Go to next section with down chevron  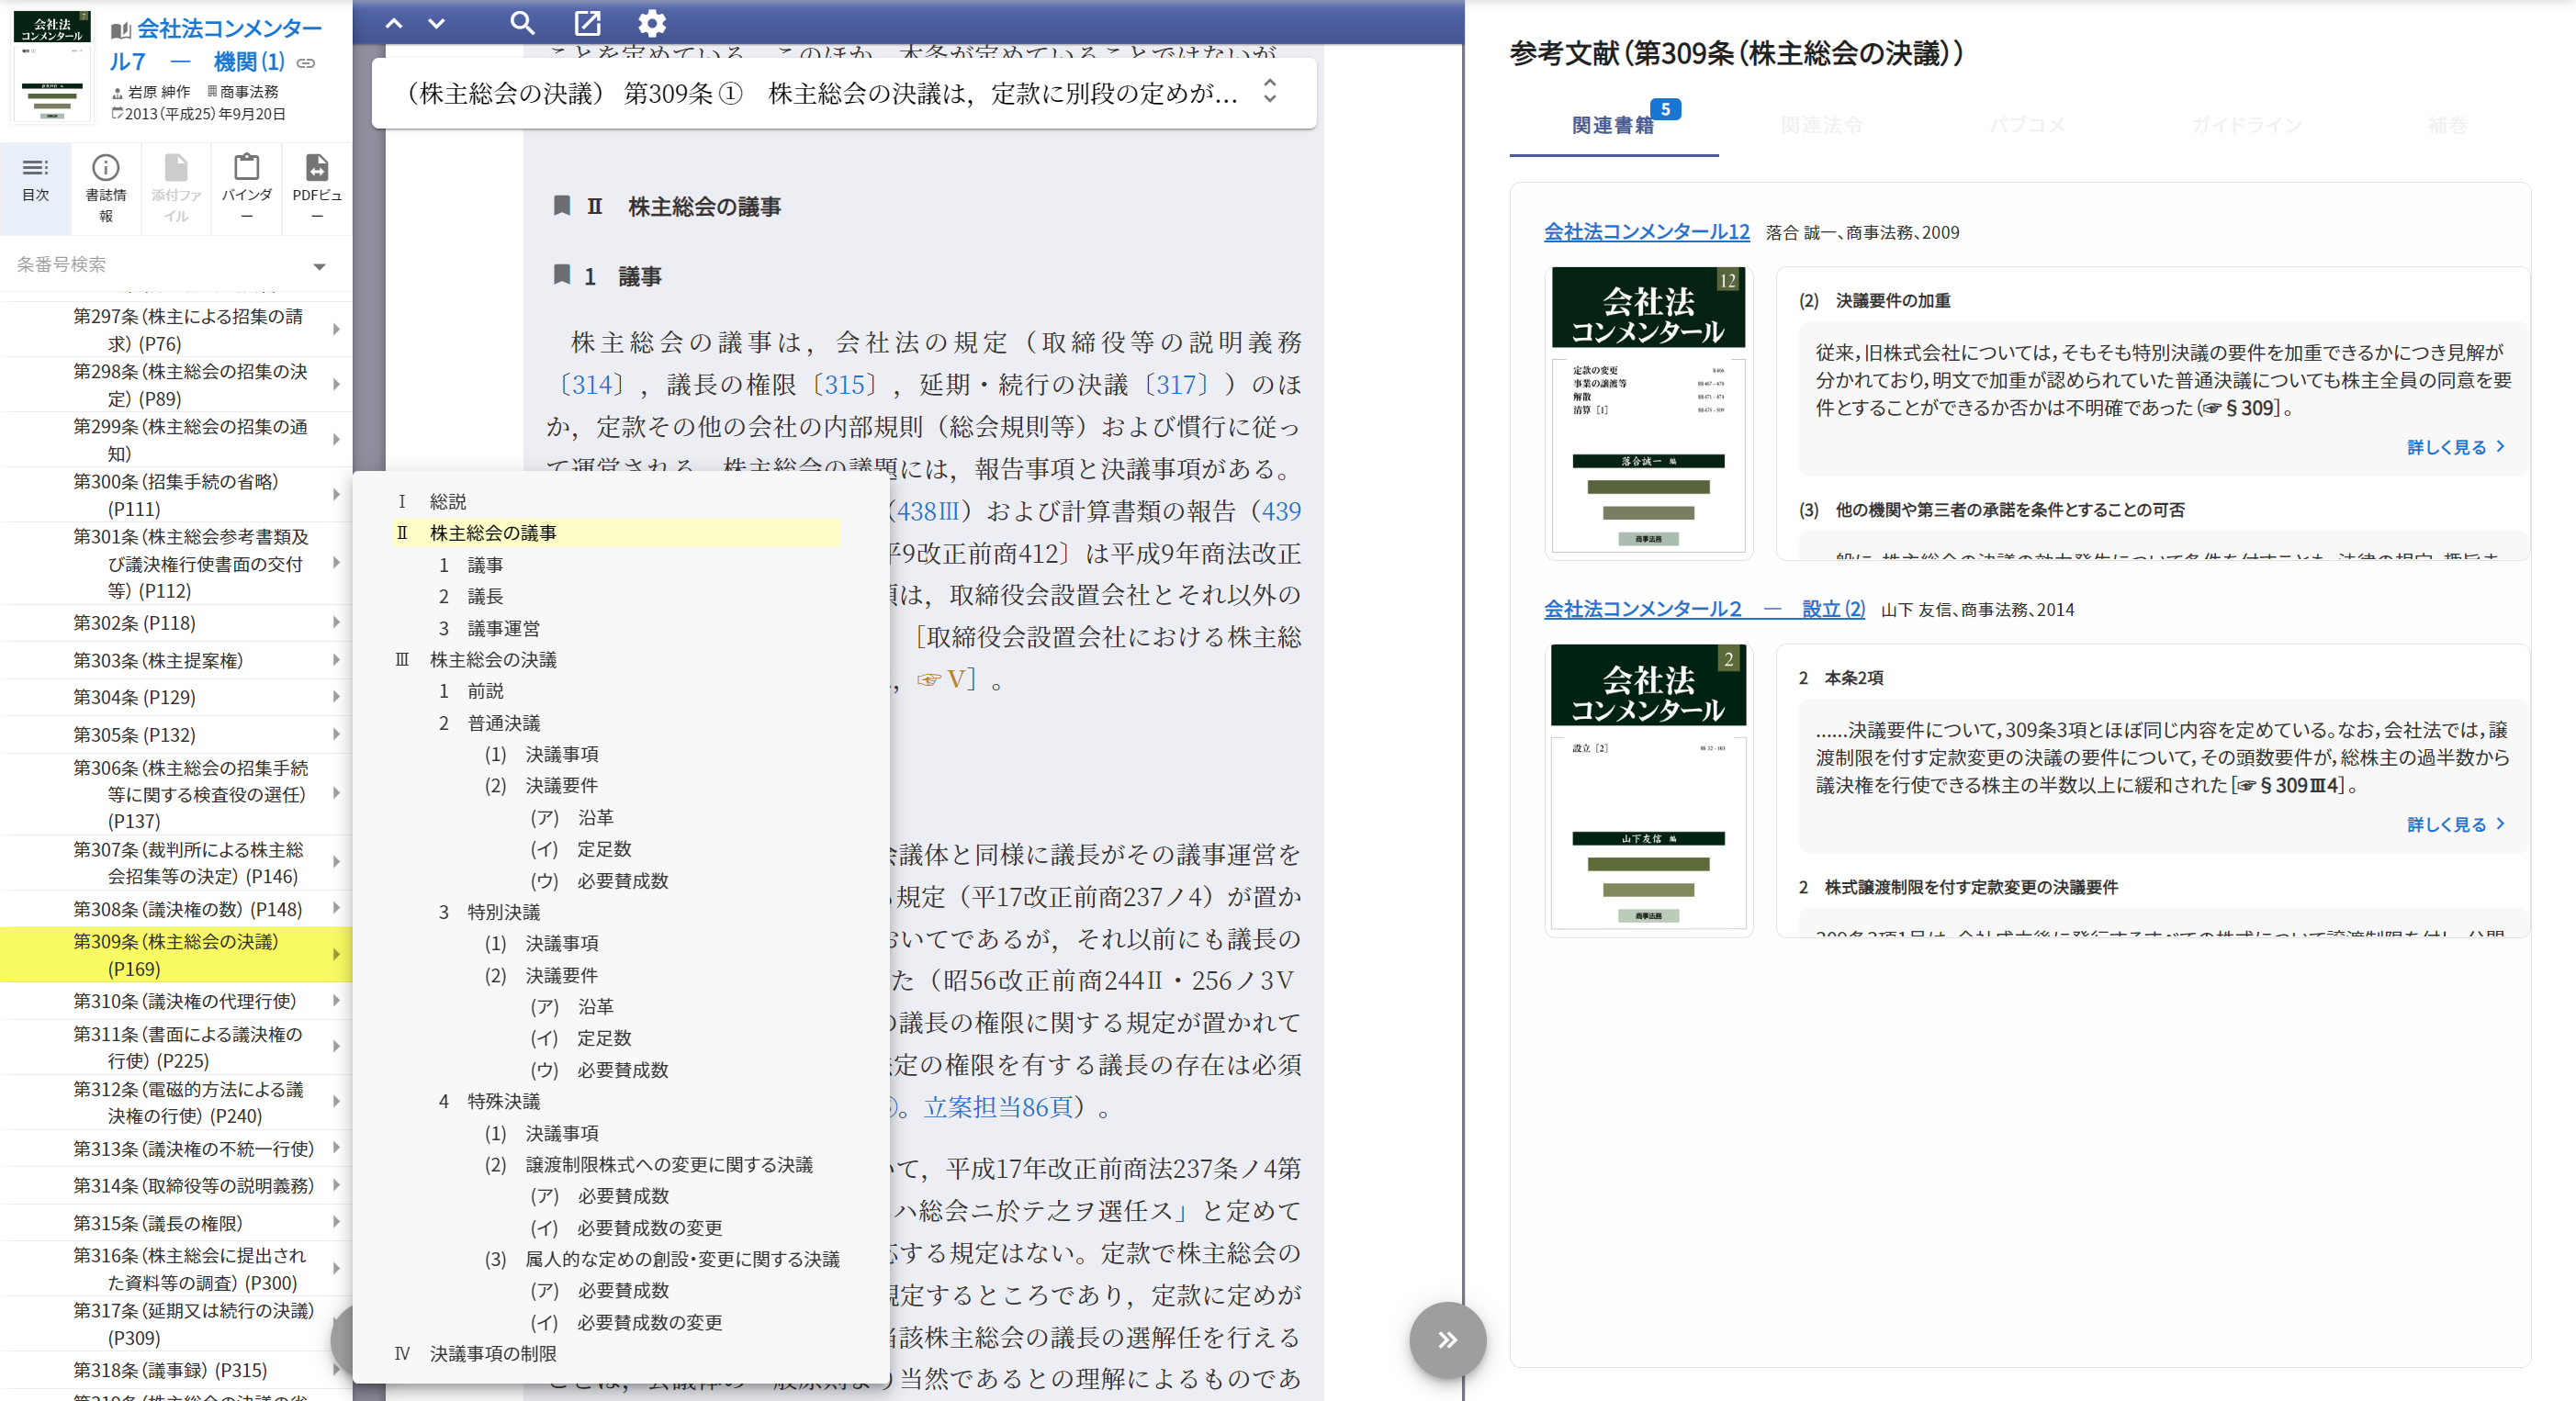click(436, 23)
